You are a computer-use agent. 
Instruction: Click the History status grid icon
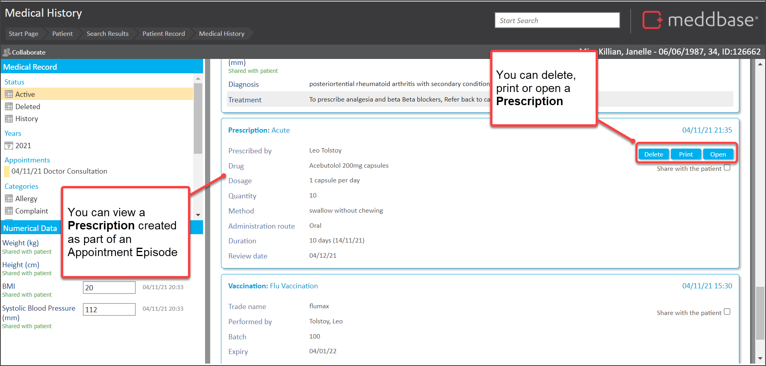point(9,119)
